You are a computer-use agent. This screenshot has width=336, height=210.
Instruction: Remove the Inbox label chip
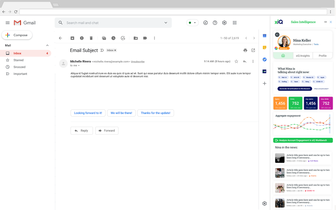[x=115, y=50]
